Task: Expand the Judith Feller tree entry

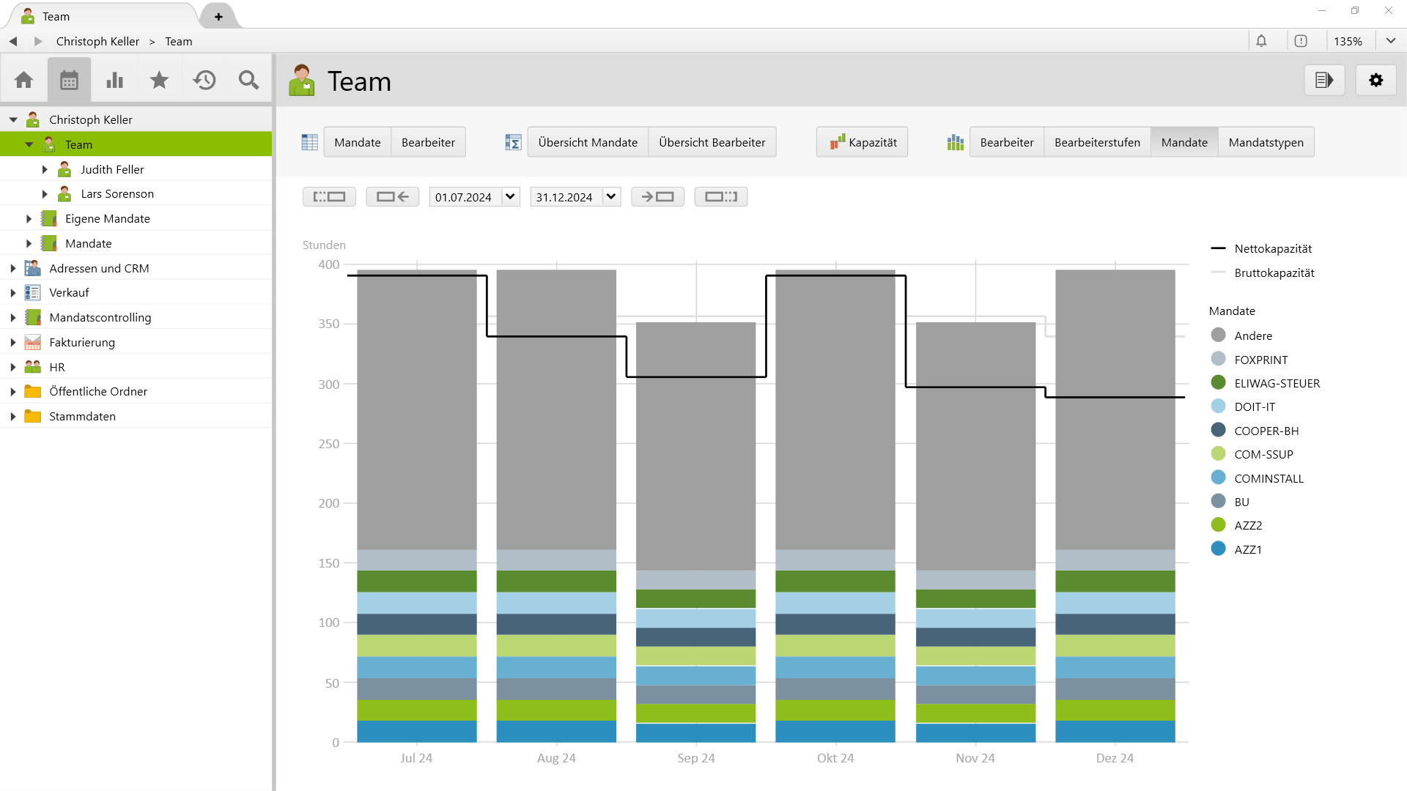Action: (x=44, y=168)
